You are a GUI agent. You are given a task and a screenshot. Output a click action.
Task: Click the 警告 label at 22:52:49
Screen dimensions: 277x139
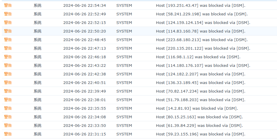(x=8, y=14)
